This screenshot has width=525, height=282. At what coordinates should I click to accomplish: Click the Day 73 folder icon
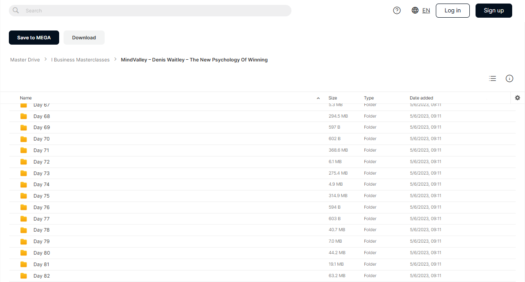coord(23,173)
